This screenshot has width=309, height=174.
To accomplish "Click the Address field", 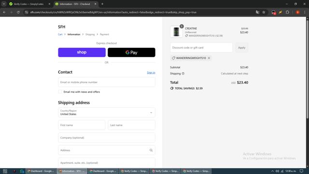I will (x=107, y=150).
